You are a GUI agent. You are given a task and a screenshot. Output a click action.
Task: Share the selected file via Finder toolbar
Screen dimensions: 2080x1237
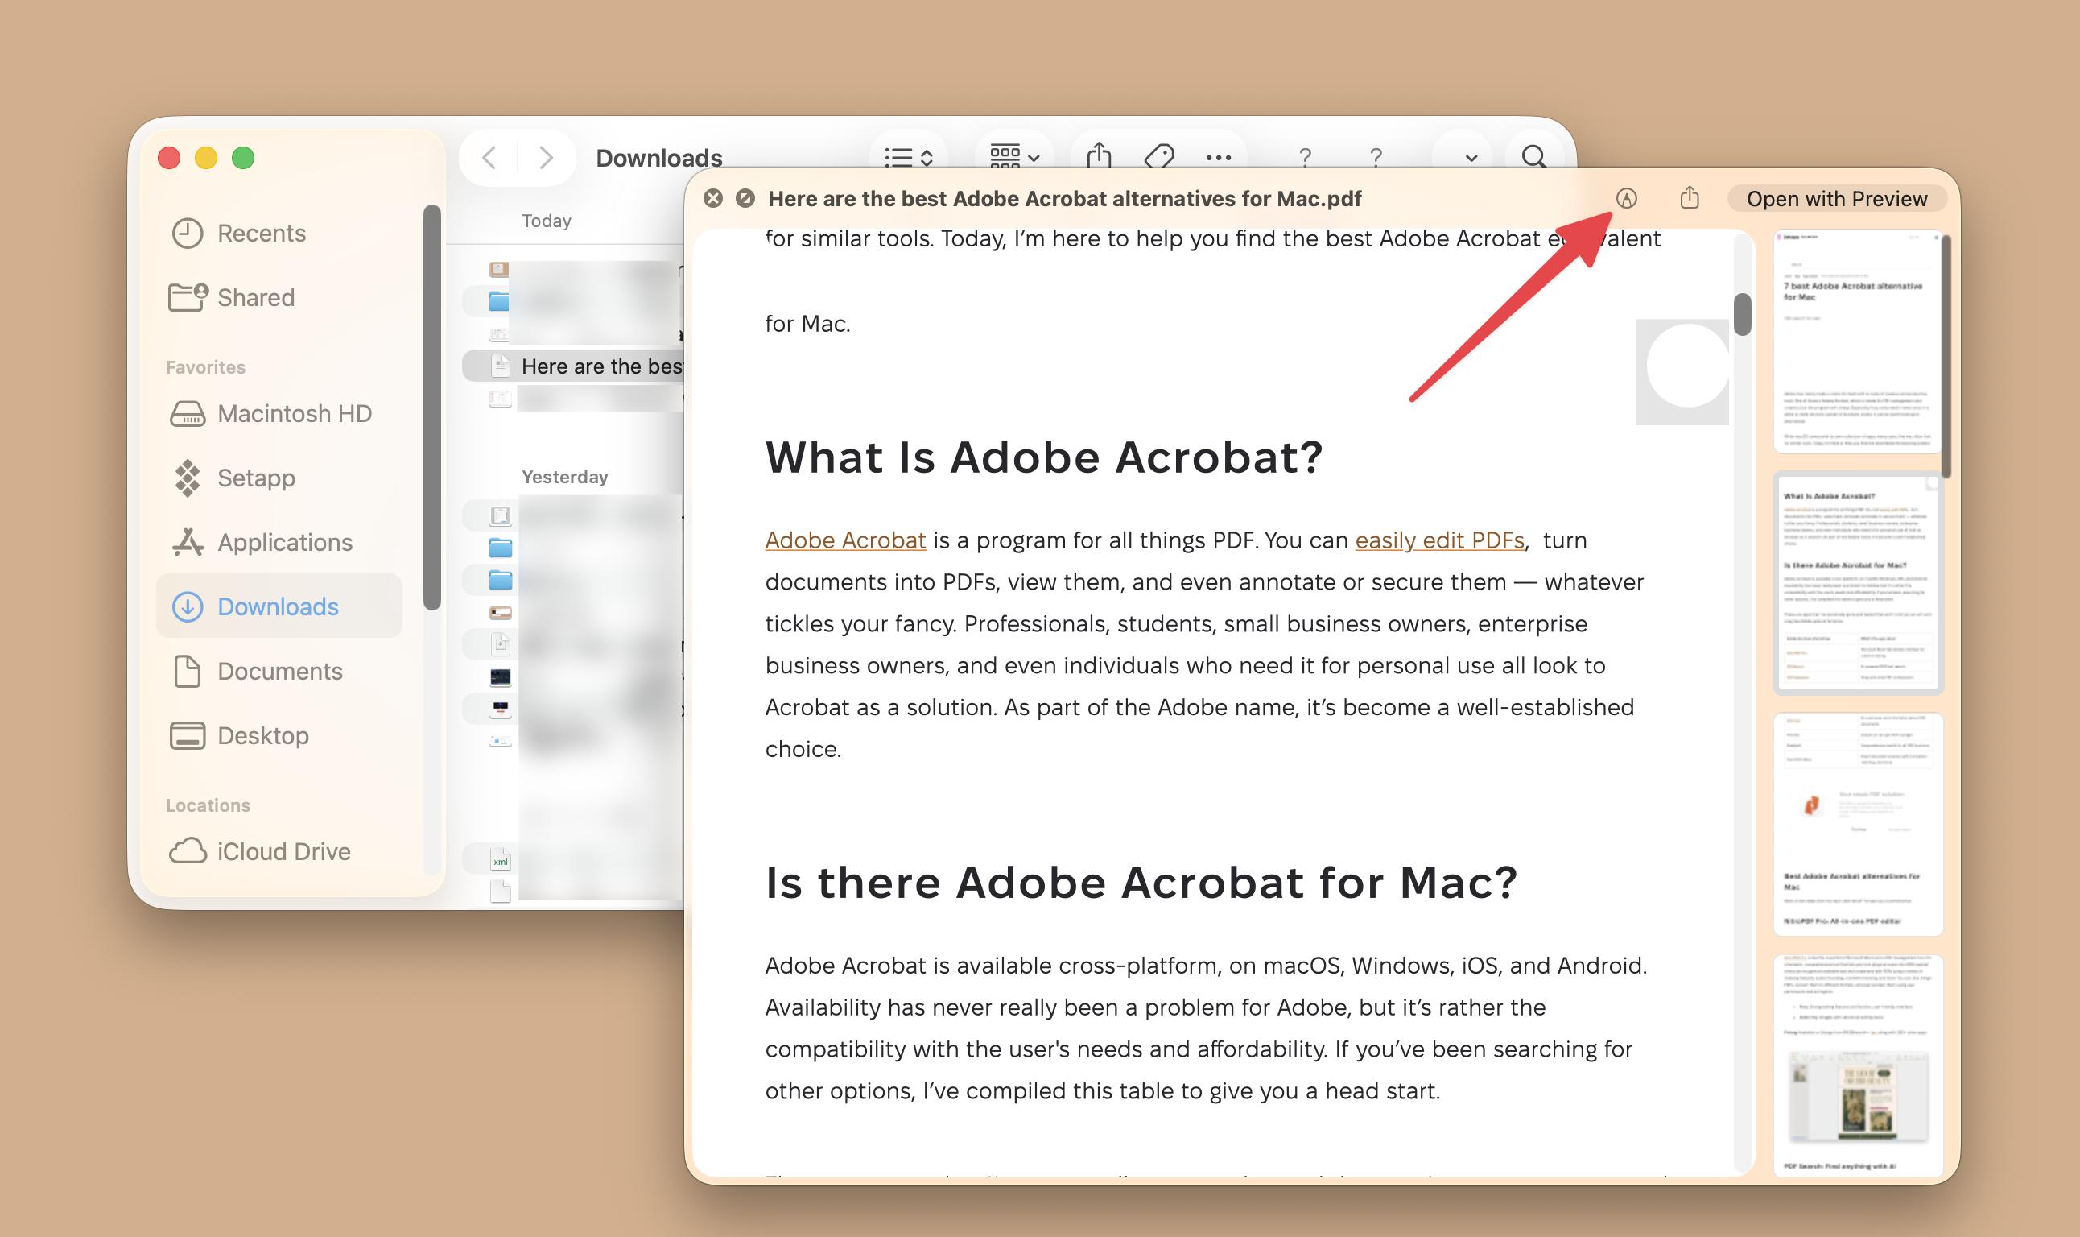pyautogui.click(x=1101, y=157)
